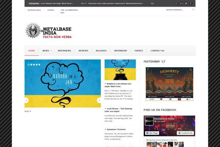Open Metalbase India Facebook page title
This screenshot has width=220, height=147.
164,119
